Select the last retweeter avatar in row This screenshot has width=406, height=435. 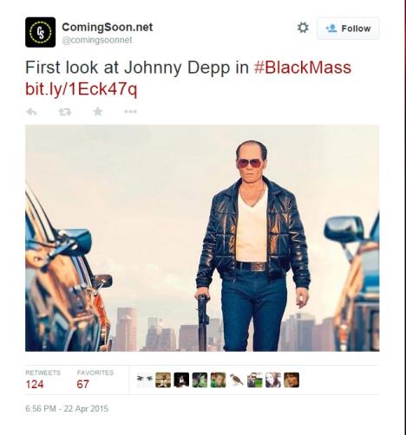click(x=291, y=380)
